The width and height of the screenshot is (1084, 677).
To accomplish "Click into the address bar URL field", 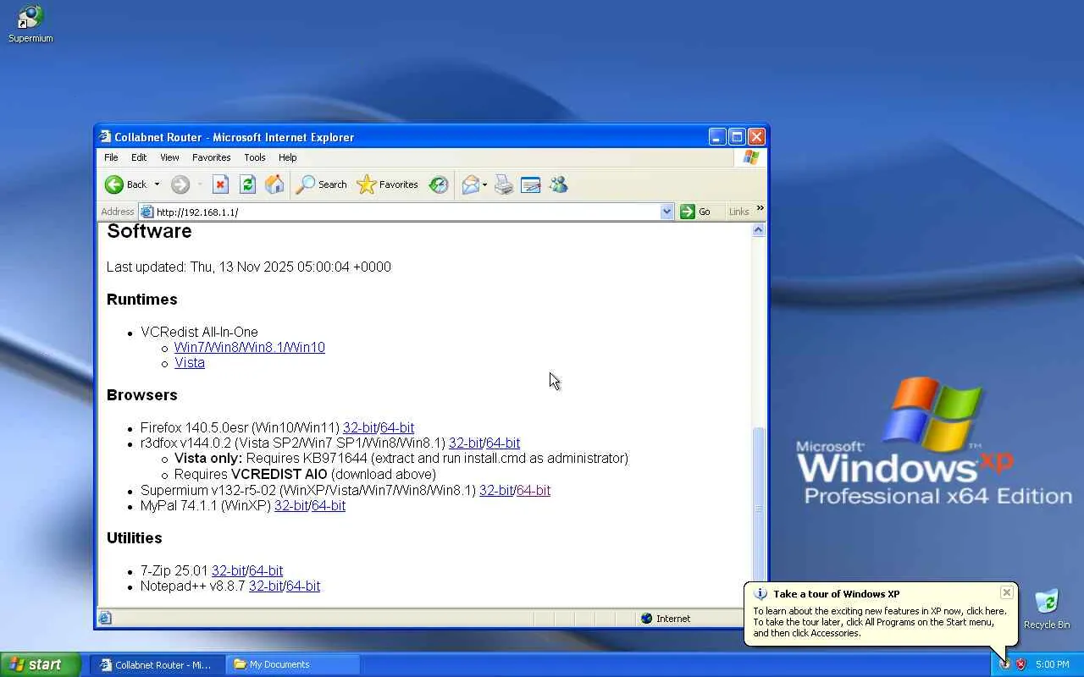I will coord(406,212).
